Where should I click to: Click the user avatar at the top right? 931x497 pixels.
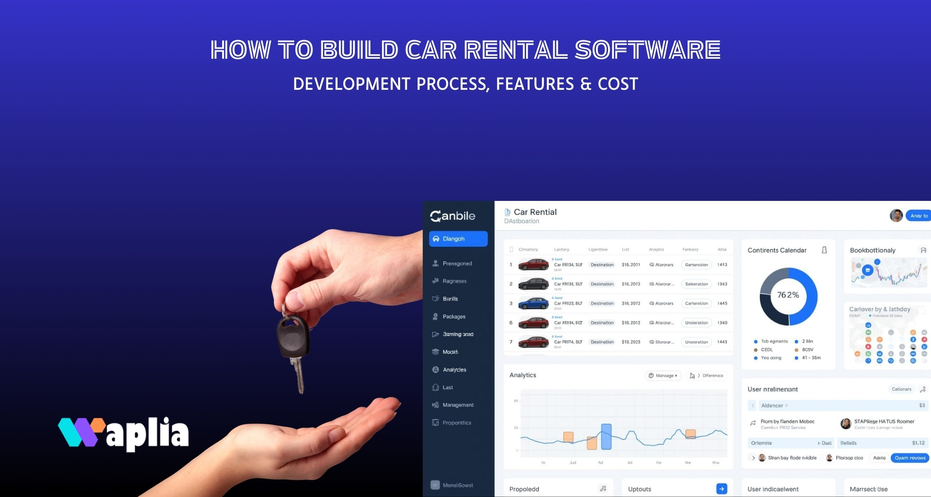coord(897,215)
